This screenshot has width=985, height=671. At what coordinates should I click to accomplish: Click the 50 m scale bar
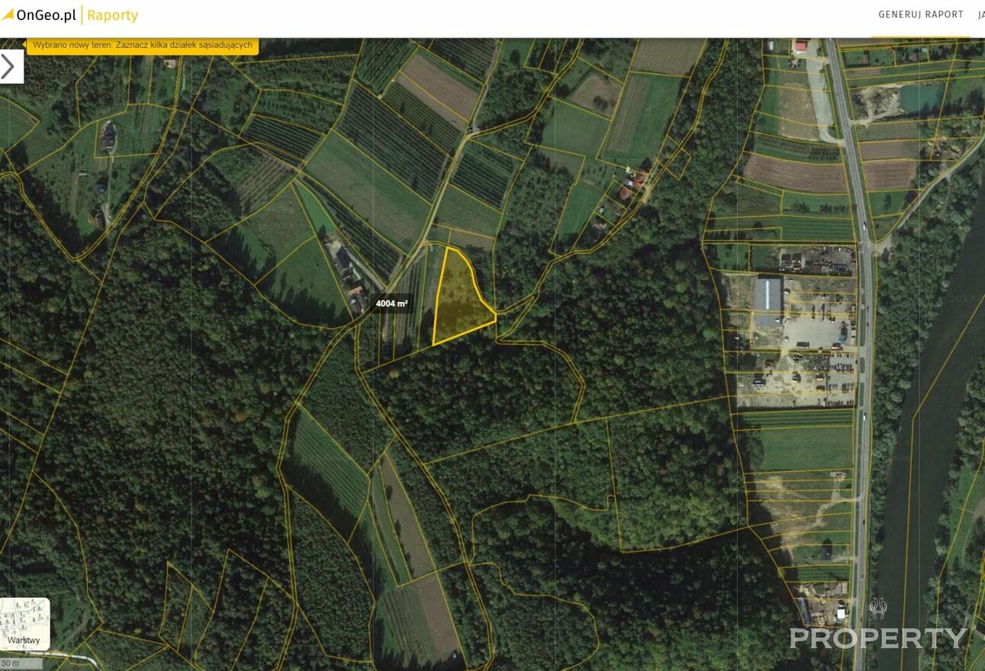pos(21,663)
